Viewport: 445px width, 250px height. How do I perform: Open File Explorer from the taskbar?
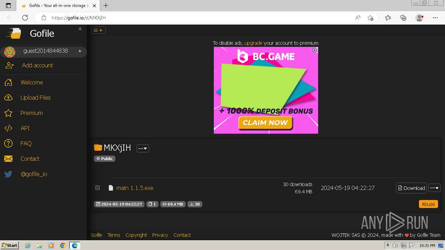(39, 245)
